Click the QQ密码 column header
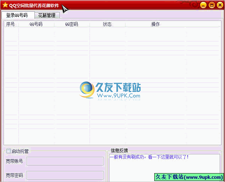 coord(72,24)
